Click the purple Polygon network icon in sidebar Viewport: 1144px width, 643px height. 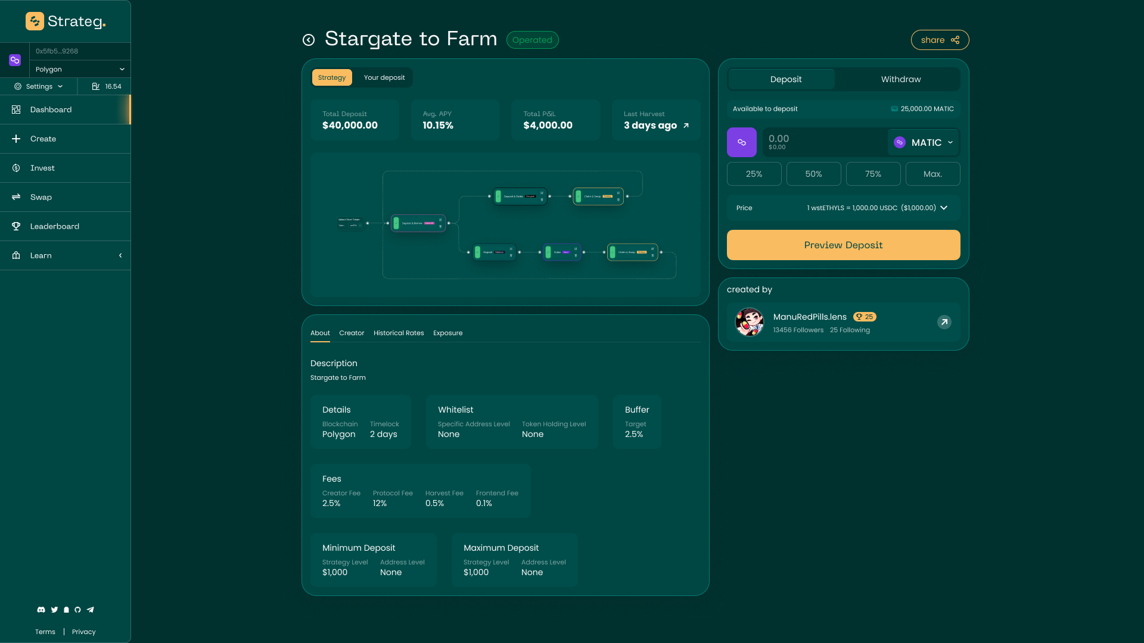15,60
